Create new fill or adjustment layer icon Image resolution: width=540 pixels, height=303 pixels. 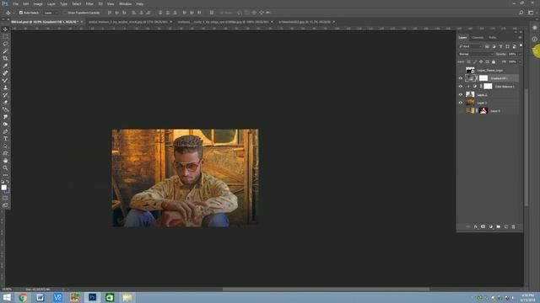coord(491,226)
